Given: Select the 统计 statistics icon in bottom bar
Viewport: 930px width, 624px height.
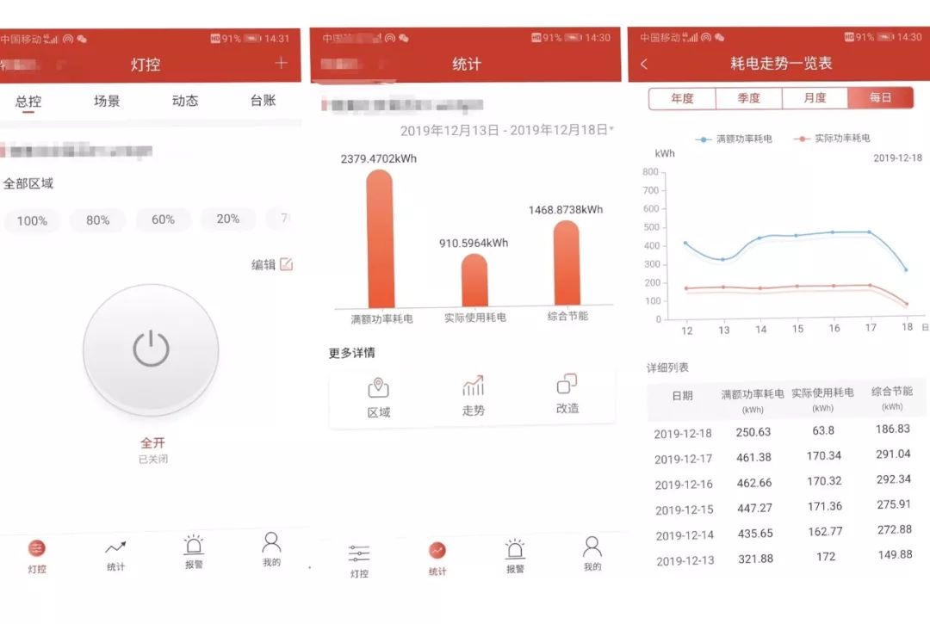Looking at the screenshot, I should coord(437,551).
